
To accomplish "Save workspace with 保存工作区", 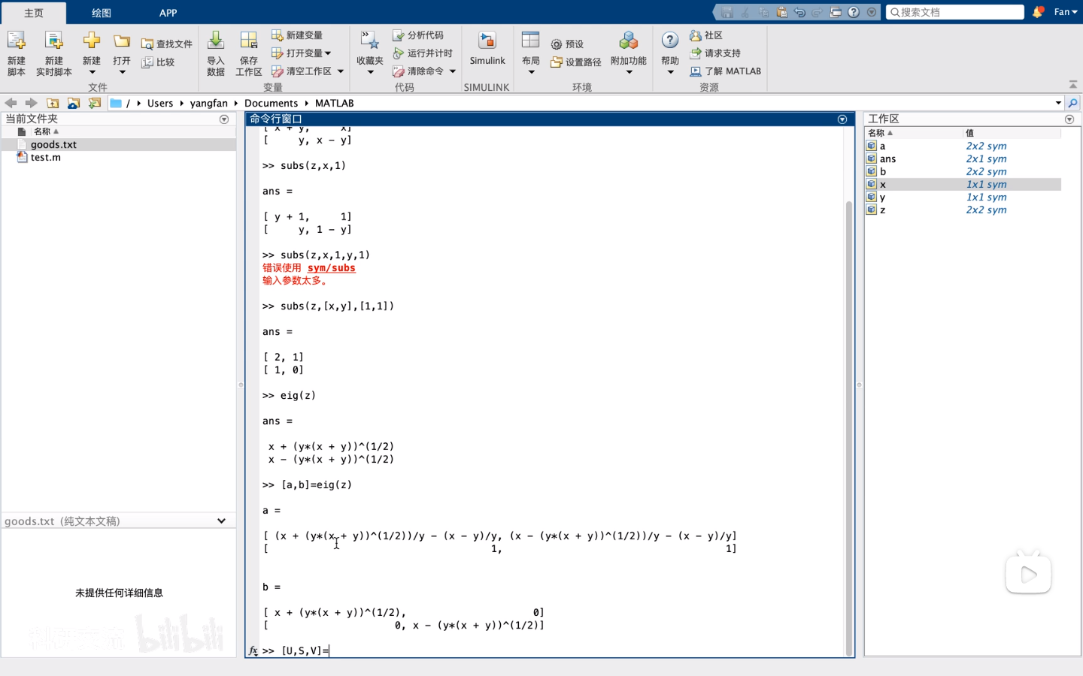I will pyautogui.click(x=249, y=53).
